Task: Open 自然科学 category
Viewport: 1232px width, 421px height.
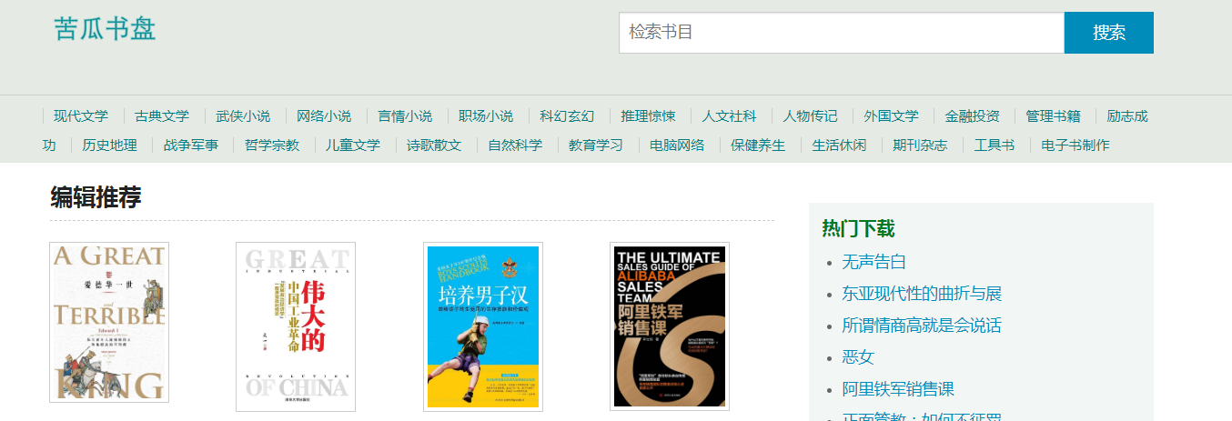Action: [515, 145]
